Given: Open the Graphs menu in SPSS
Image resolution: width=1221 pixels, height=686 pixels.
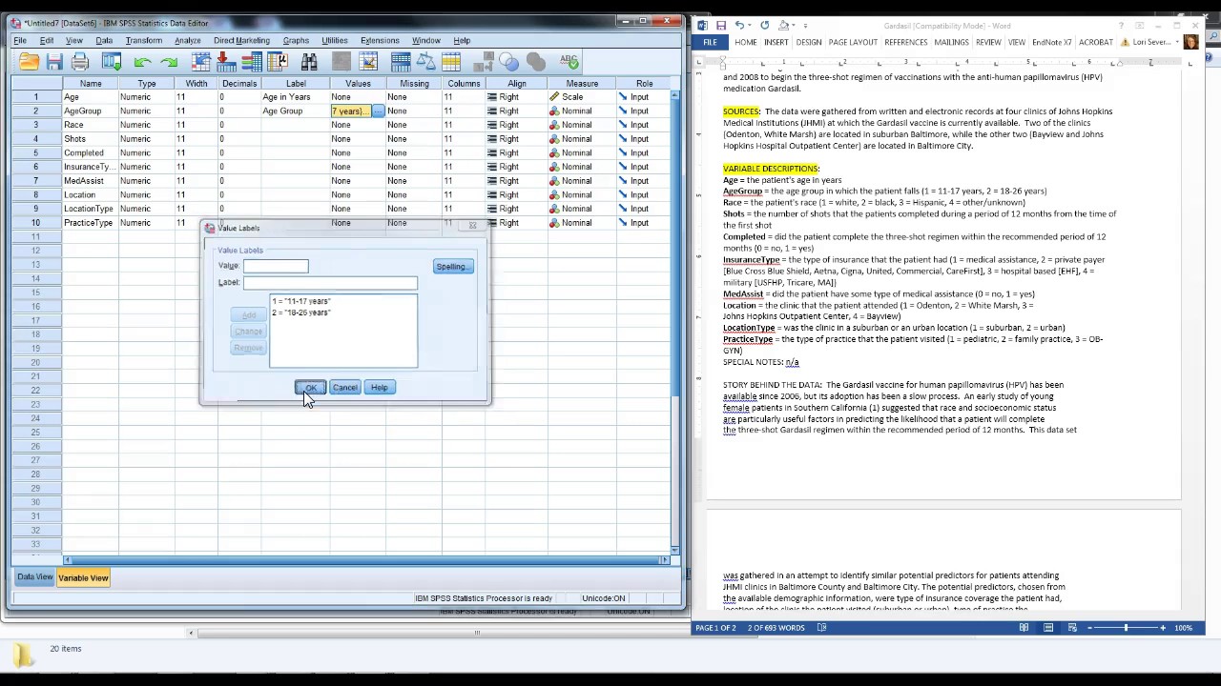Looking at the screenshot, I should point(296,41).
